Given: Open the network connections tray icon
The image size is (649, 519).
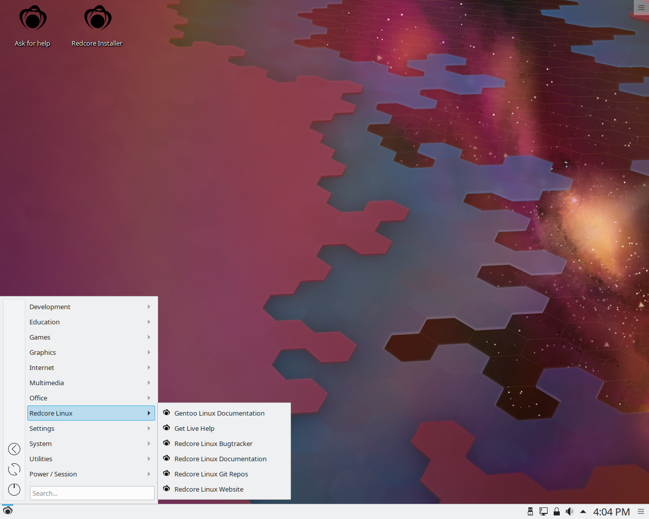Looking at the screenshot, I should point(544,511).
